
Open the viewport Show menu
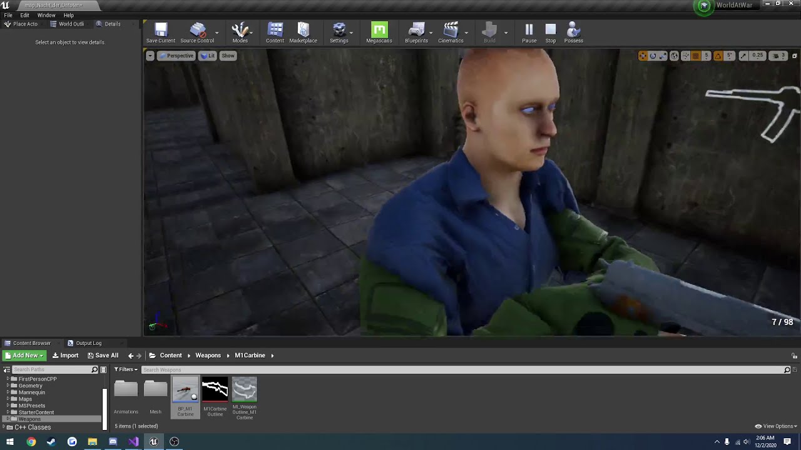228,56
